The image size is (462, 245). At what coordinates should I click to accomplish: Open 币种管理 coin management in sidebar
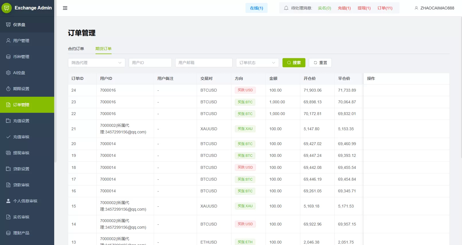point(21,57)
